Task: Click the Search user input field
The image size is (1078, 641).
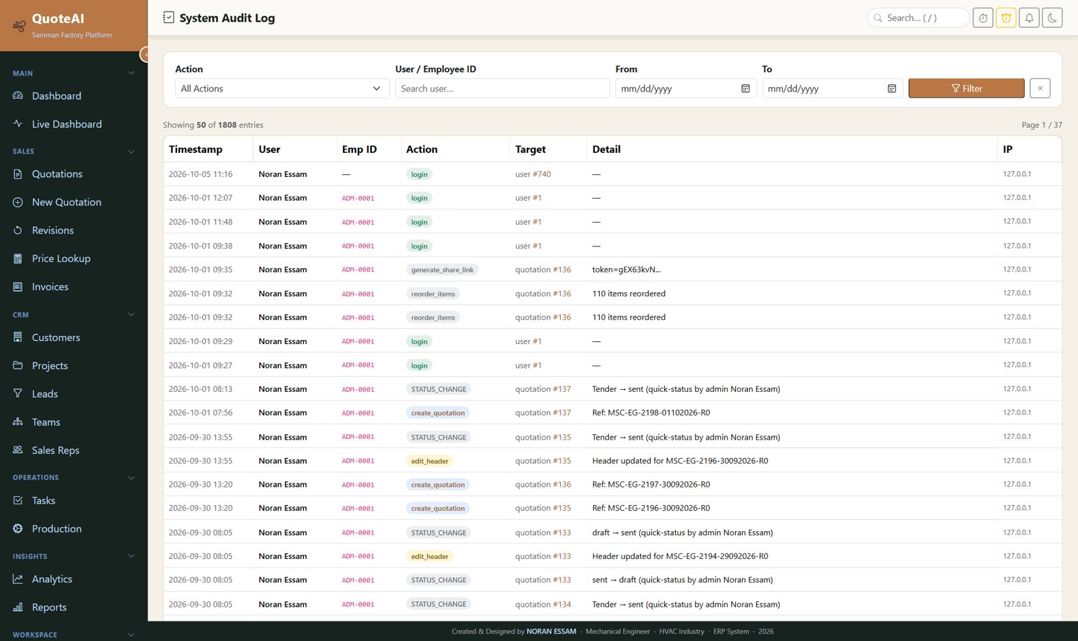Action: (x=502, y=88)
